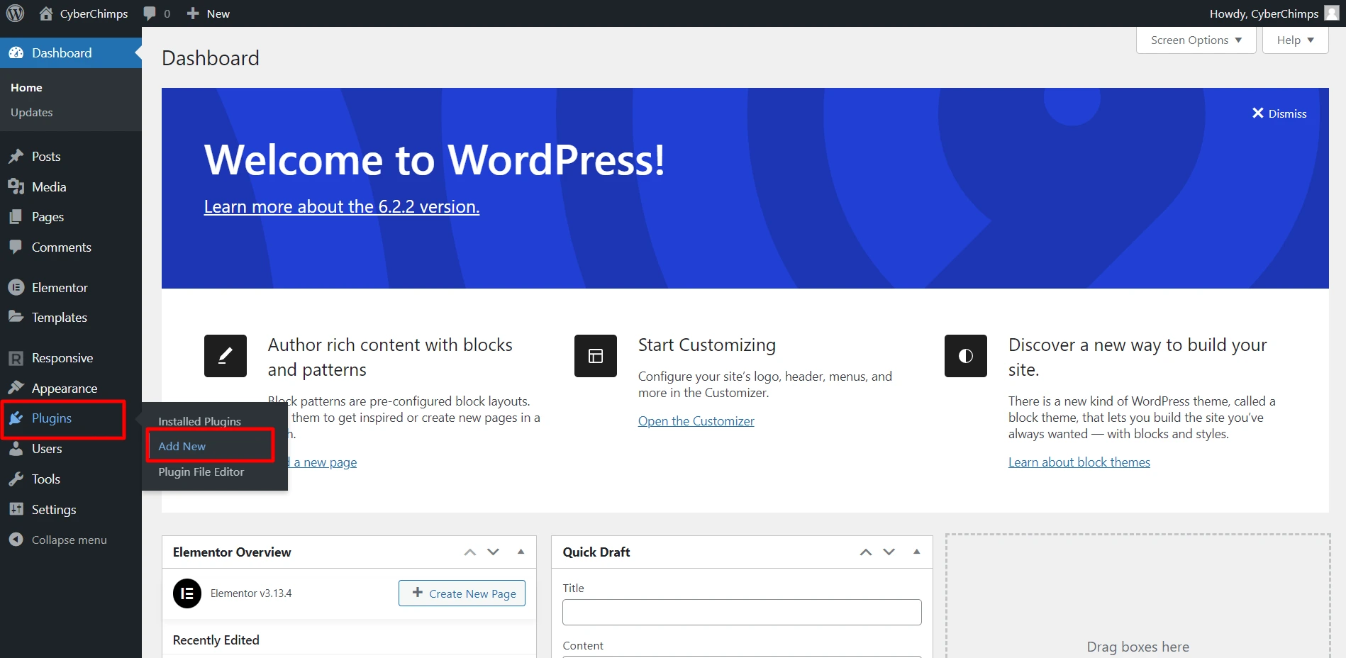Click the user avatar in the admin bar
The width and height of the screenshot is (1346, 658).
point(1332,13)
